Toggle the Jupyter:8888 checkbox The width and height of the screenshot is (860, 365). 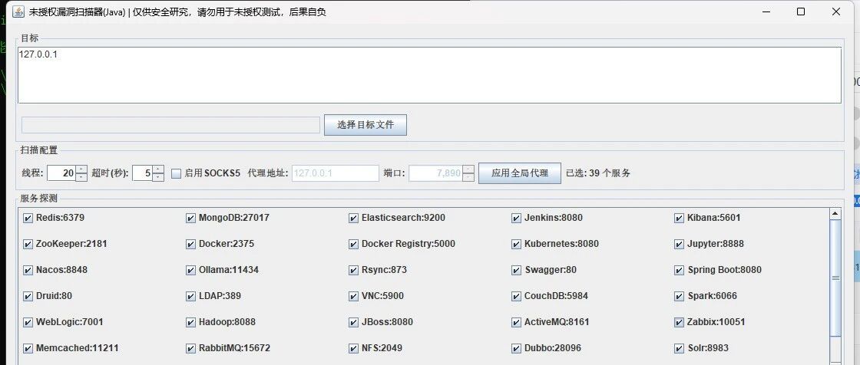tap(679, 244)
